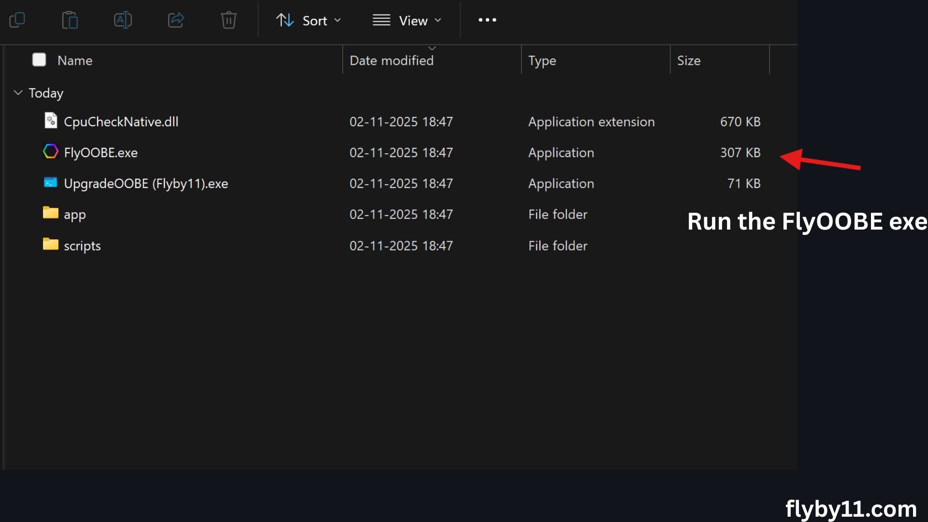Open the app folder

[x=74, y=214]
